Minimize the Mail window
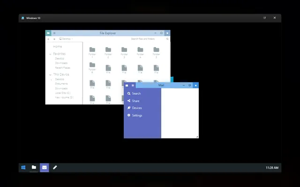This screenshot has width=300, height=187. tap(184, 85)
